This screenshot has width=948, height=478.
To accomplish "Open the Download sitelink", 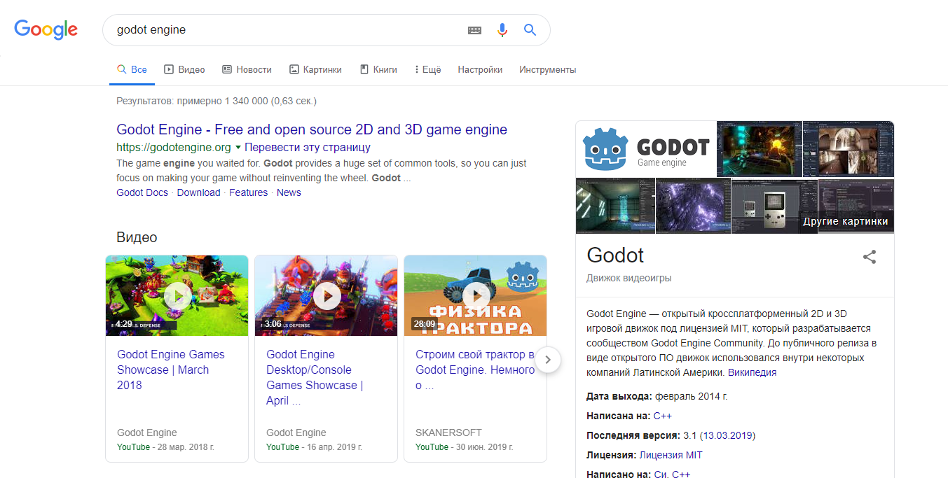I will (198, 192).
